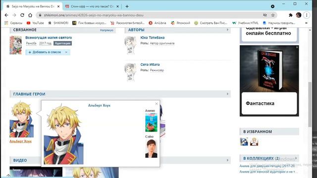Open a new browser tab with plus
This screenshot has width=317, height=178.
coord(127,6)
